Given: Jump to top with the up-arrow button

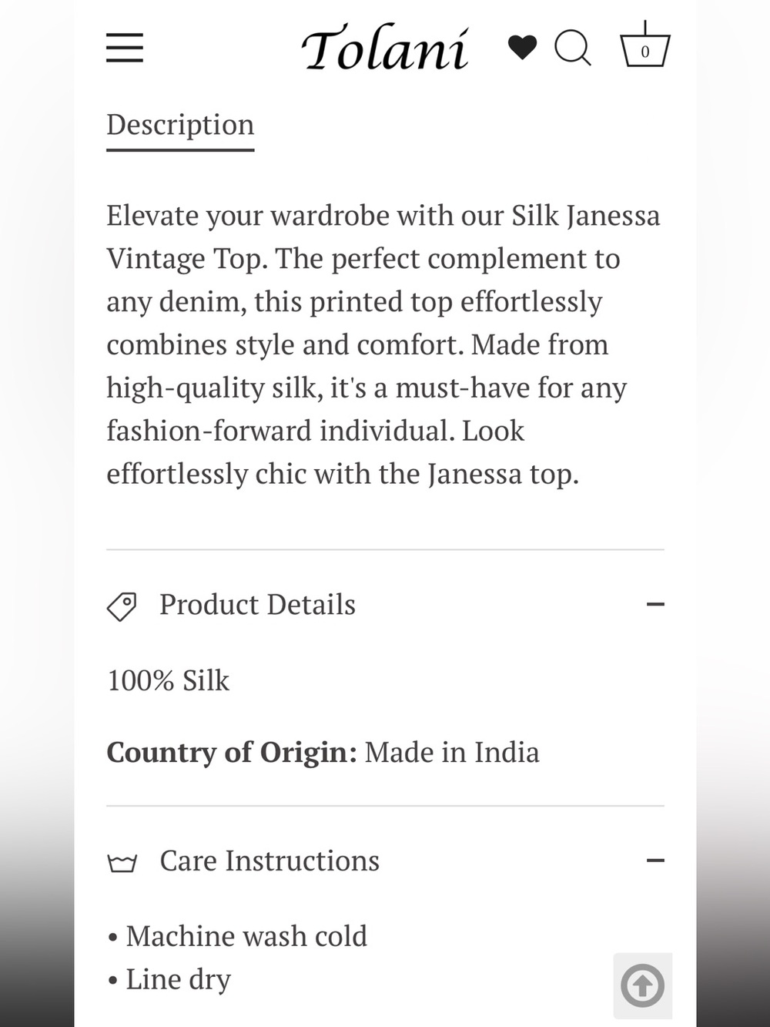Looking at the screenshot, I should click(643, 985).
